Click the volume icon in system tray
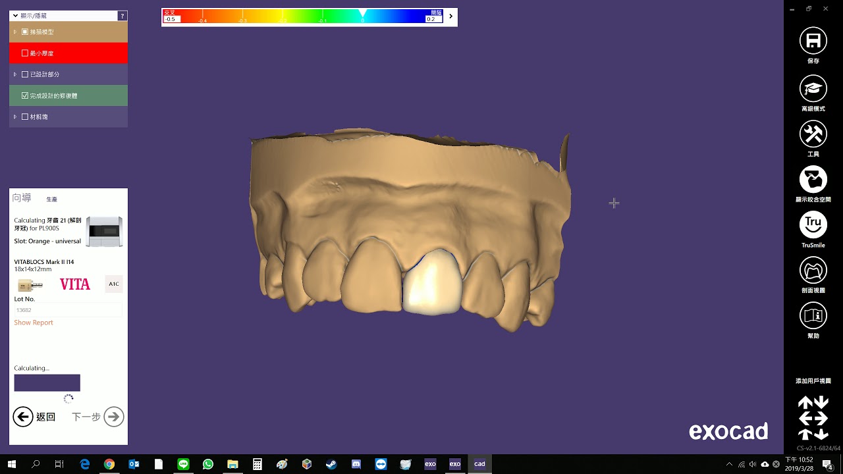Viewport: 843px width, 474px height. click(753, 464)
